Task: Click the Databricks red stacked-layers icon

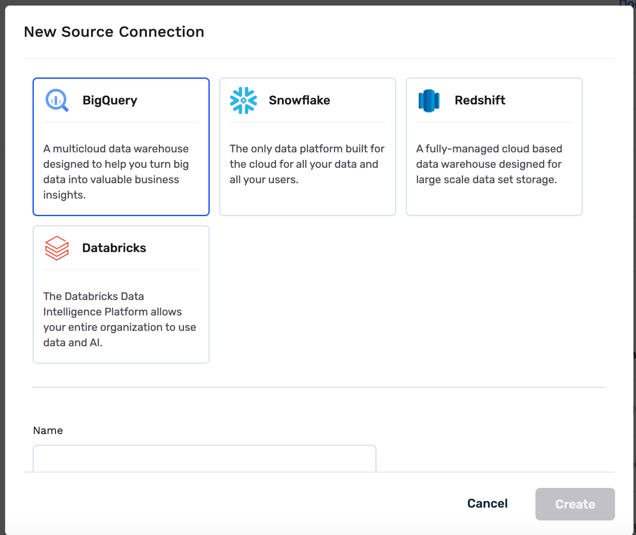Action: 57,248
